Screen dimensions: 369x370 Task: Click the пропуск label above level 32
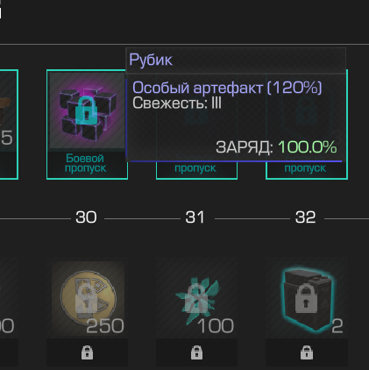coord(305,168)
